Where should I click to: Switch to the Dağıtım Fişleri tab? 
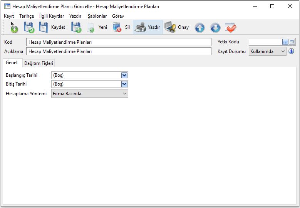coord(39,63)
